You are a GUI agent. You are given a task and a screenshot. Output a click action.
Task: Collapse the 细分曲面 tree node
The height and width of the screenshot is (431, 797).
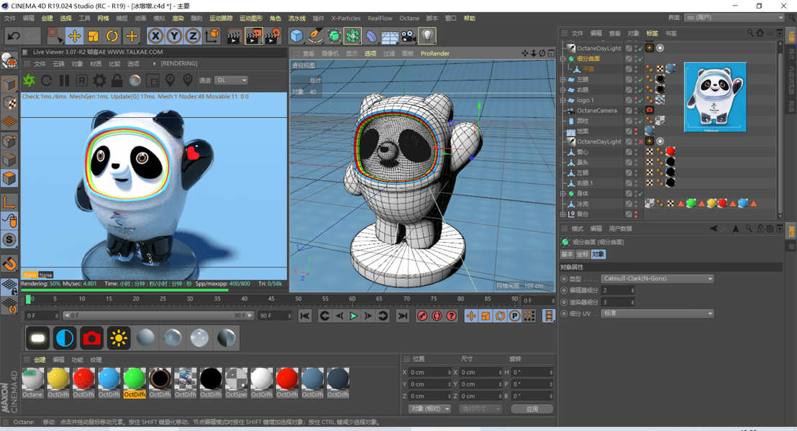click(x=563, y=59)
